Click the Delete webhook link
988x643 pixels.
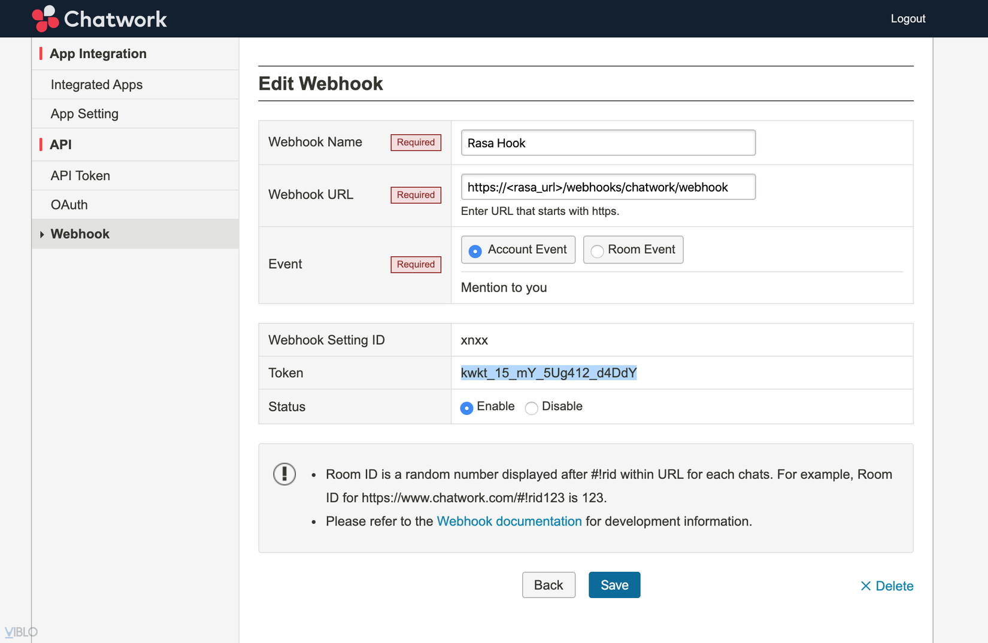coord(894,586)
